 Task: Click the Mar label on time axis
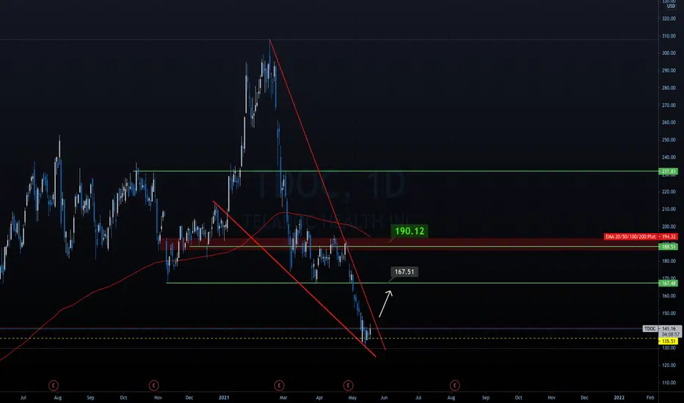click(283, 397)
